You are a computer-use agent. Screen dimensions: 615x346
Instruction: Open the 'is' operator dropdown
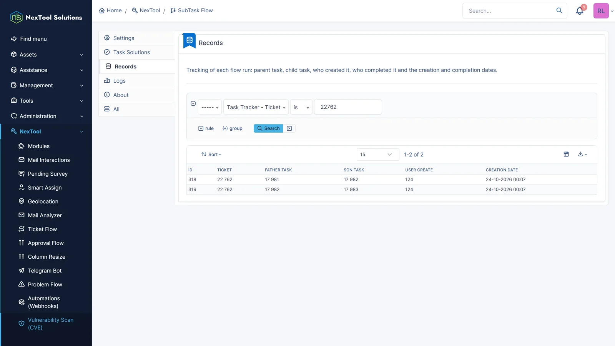(x=301, y=107)
